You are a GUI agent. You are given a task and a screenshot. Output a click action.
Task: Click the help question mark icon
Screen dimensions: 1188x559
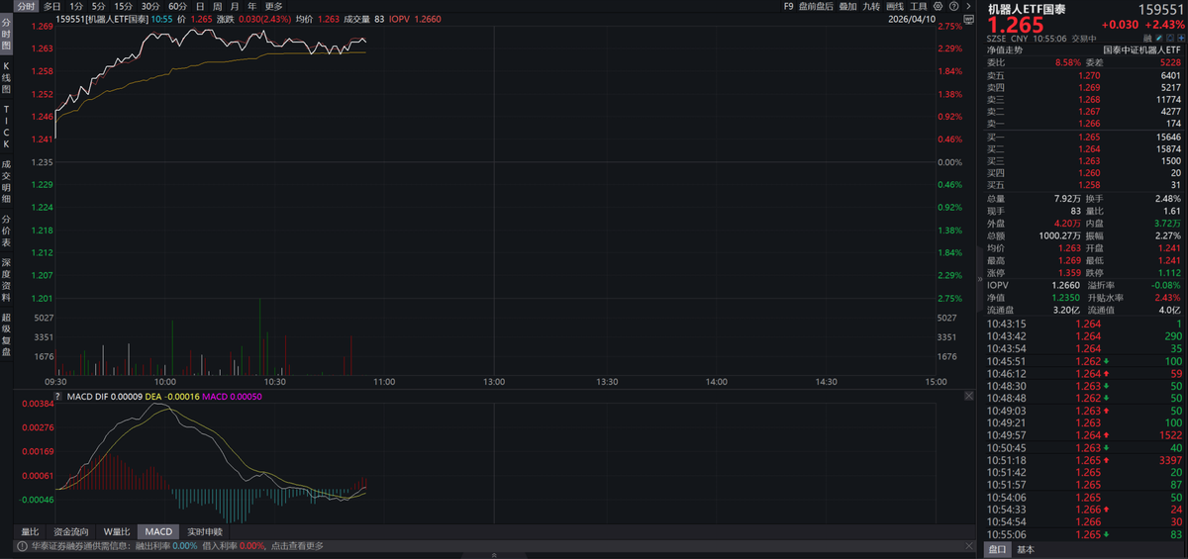(x=954, y=6)
